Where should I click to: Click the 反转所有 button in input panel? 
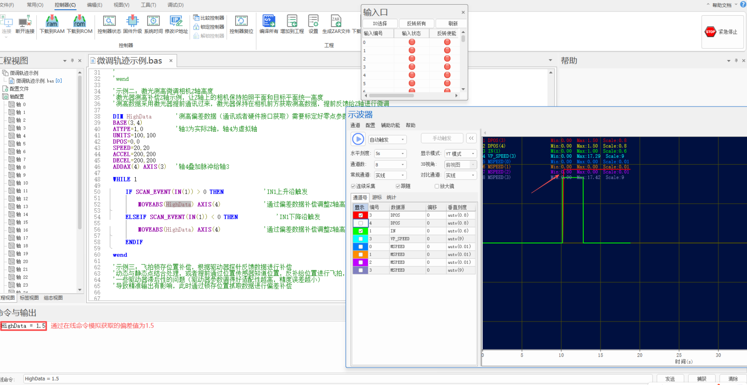416,24
